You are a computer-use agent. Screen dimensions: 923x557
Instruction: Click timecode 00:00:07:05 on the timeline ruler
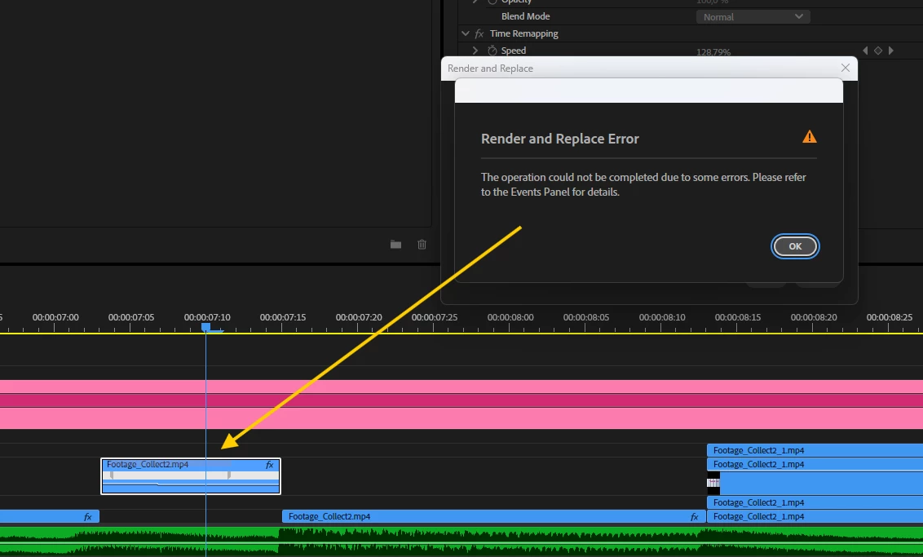pyautogui.click(x=131, y=316)
